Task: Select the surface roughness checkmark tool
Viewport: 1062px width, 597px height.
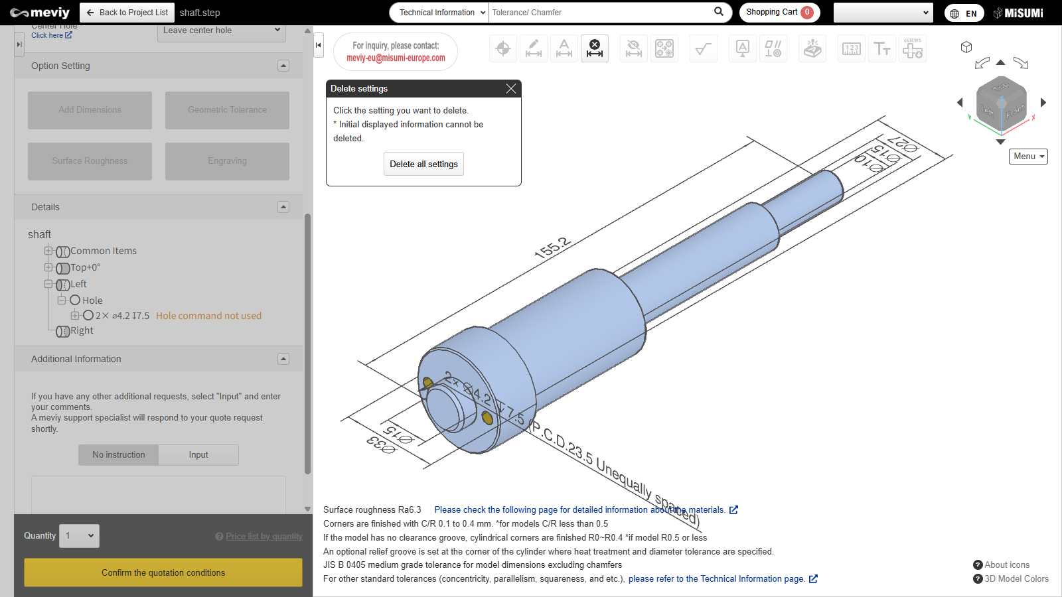Action: coord(703,48)
